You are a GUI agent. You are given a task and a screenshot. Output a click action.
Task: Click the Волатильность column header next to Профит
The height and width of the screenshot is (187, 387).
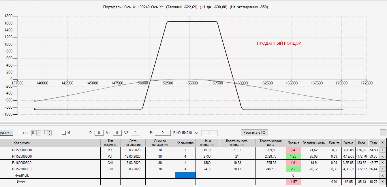tap(314, 143)
